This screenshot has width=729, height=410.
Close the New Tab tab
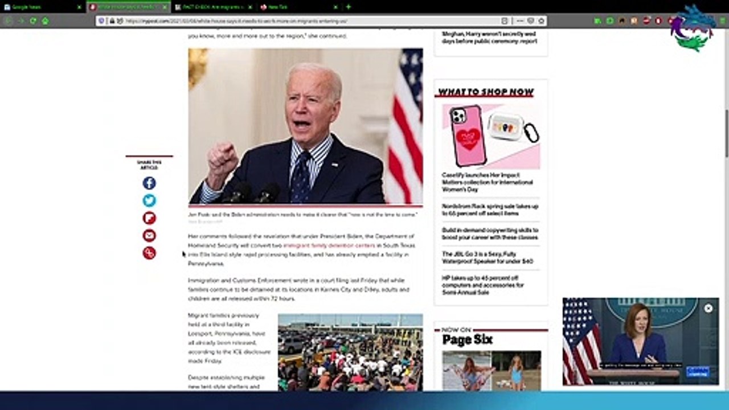(x=335, y=7)
